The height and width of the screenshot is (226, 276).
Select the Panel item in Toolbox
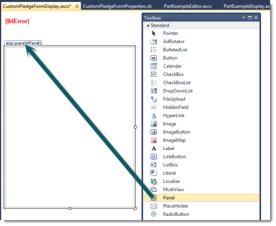coord(201,198)
